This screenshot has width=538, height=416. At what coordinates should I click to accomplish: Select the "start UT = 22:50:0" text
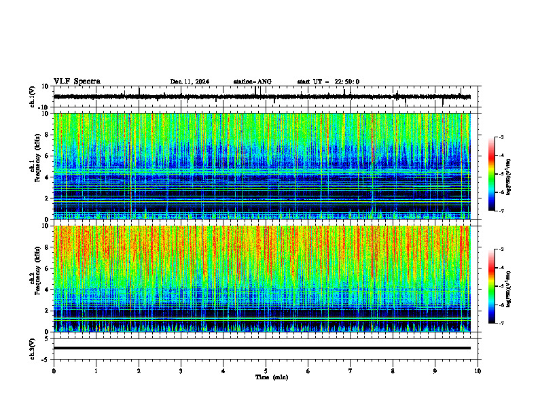pos(328,82)
